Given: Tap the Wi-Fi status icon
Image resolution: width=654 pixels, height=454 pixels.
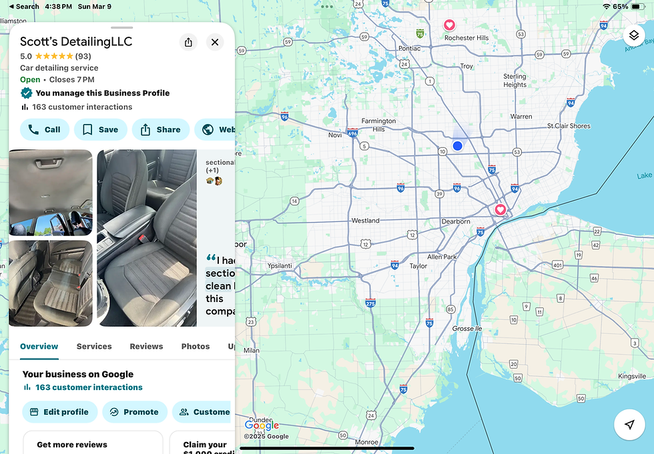Looking at the screenshot, I should pos(607,7).
